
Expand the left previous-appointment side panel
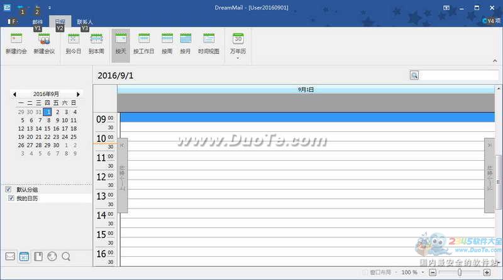point(122,175)
